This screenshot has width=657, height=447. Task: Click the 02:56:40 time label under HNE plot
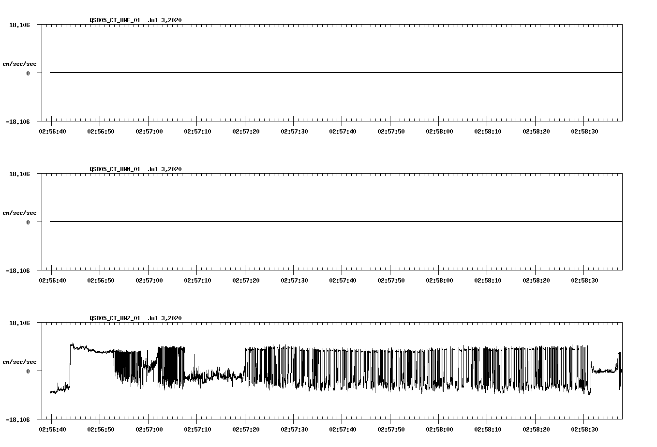click(52, 132)
